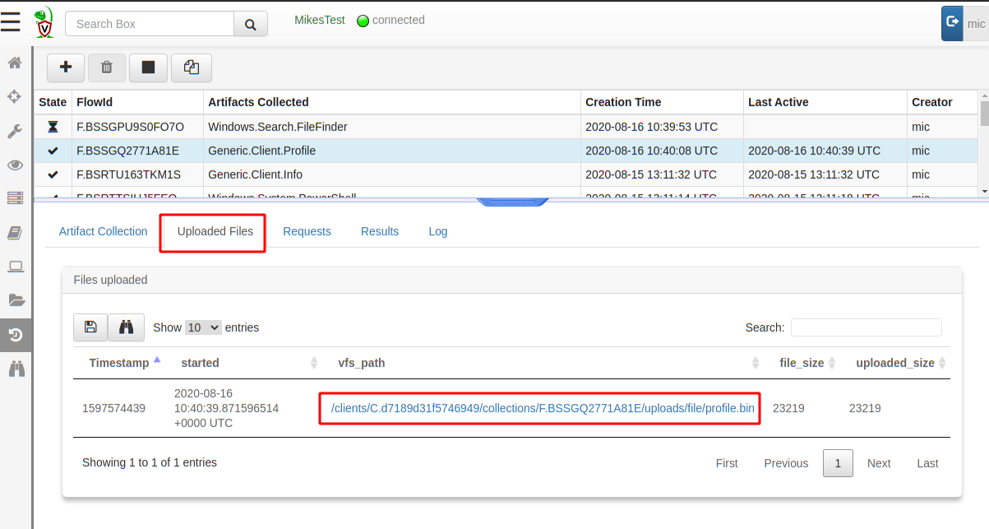Save the table with floppy disk icon
The image size is (989, 529).
(x=90, y=327)
